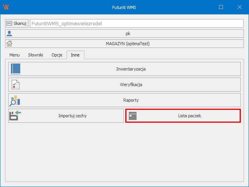Viewport: 249px width, 187px height.
Task: Click the user silhouette icon
Action: (x=9, y=34)
